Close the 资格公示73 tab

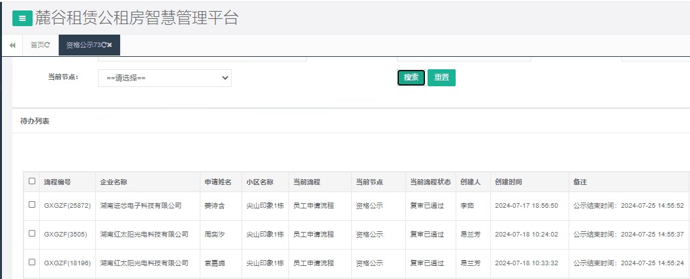pyautogui.click(x=110, y=45)
